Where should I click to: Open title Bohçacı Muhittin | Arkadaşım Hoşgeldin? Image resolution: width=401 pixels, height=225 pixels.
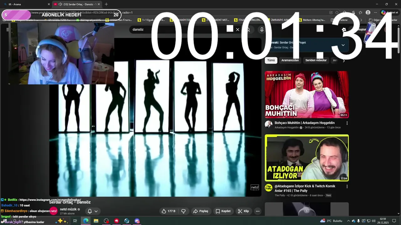pyautogui.click(x=305, y=123)
